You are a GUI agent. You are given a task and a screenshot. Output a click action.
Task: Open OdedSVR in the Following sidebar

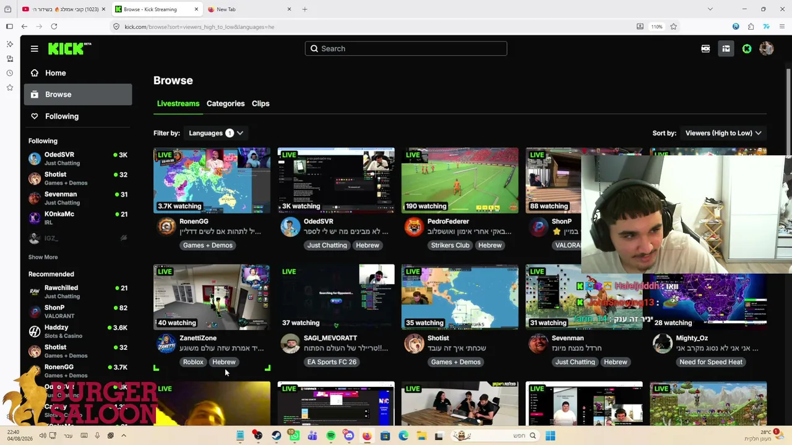(78, 158)
